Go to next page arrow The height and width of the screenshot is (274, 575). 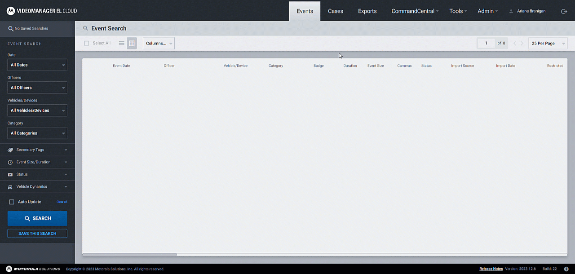[x=522, y=44]
